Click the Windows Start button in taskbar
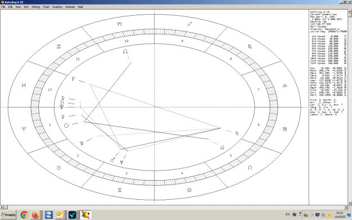352x220 pixels. tap(8, 215)
